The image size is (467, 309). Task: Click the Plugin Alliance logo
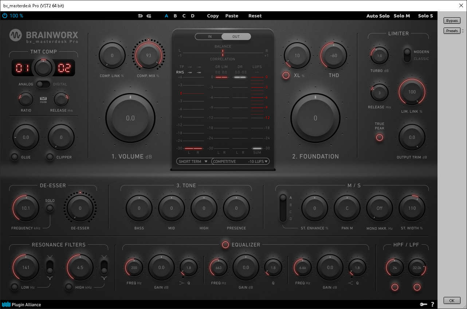21,305
